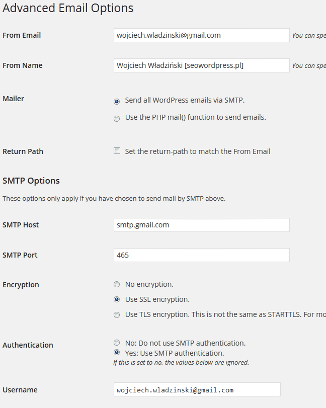Click the SMTP Host label
Screen dimensions: 326x408
click(21, 225)
